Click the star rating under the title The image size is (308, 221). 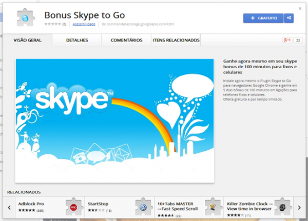[53, 24]
